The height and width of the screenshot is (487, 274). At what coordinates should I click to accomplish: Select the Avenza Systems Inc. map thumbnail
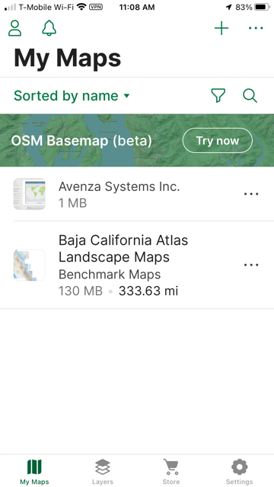click(x=29, y=194)
